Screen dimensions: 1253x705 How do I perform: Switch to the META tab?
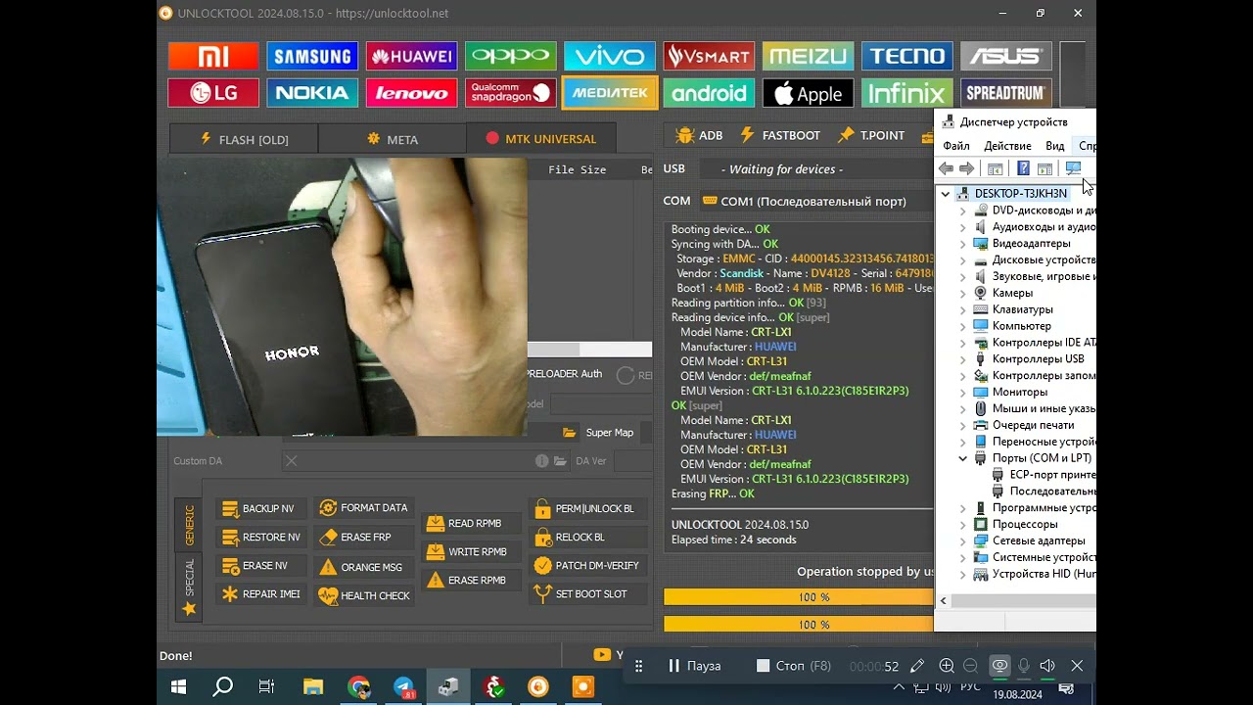(x=392, y=139)
